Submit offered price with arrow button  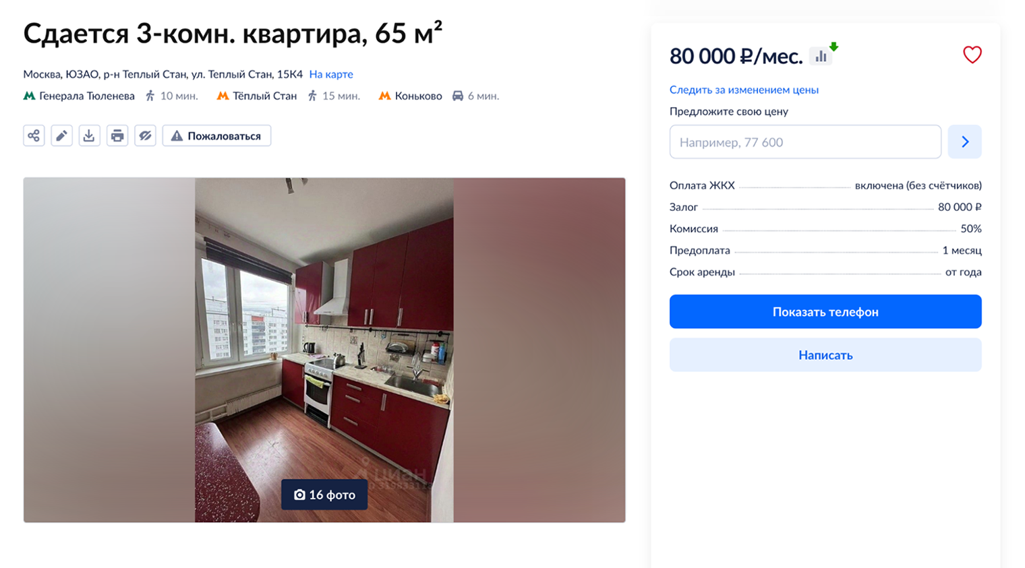[964, 141]
